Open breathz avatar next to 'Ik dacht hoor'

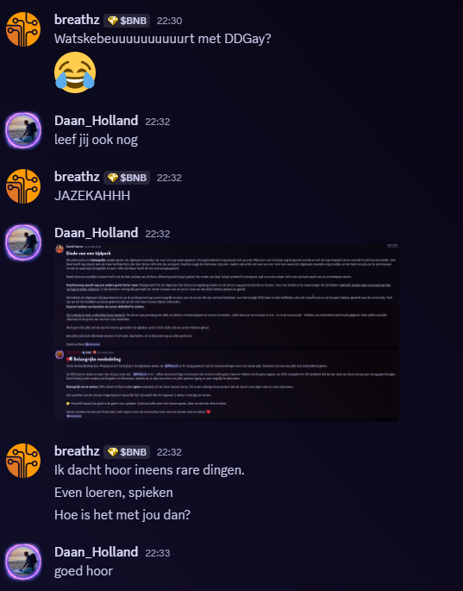point(23,461)
